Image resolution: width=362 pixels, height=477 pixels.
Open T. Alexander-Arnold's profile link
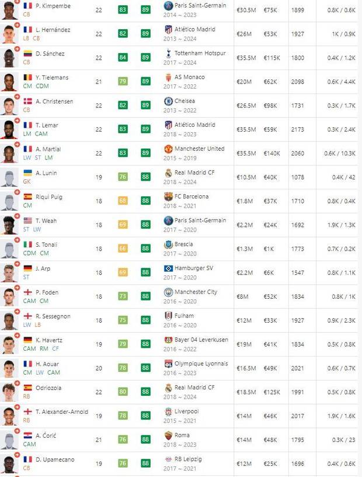tap(62, 412)
